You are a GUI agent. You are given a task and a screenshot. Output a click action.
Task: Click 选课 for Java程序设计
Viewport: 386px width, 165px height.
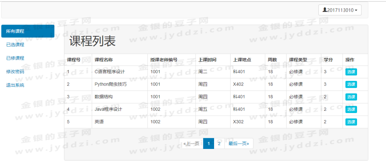point(351,109)
